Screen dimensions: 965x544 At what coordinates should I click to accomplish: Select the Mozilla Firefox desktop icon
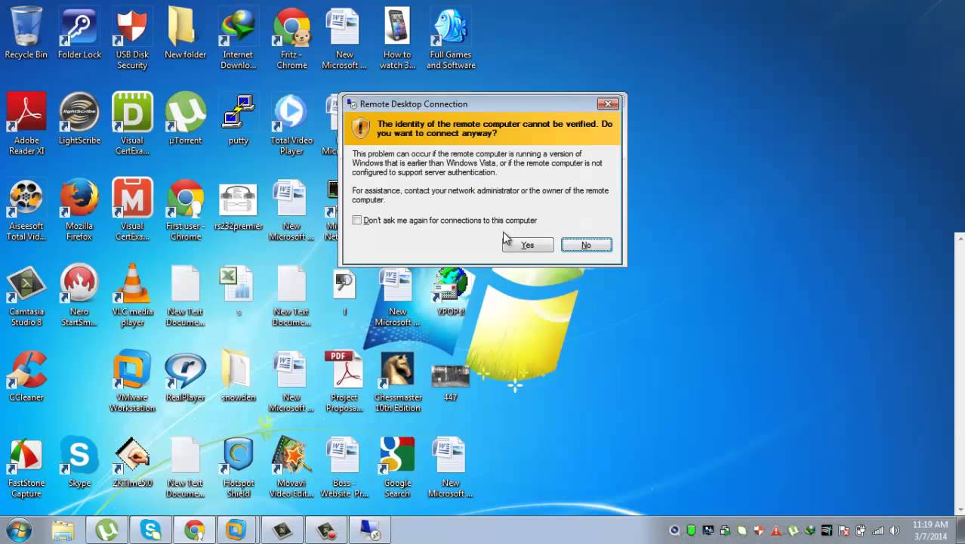click(x=79, y=210)
